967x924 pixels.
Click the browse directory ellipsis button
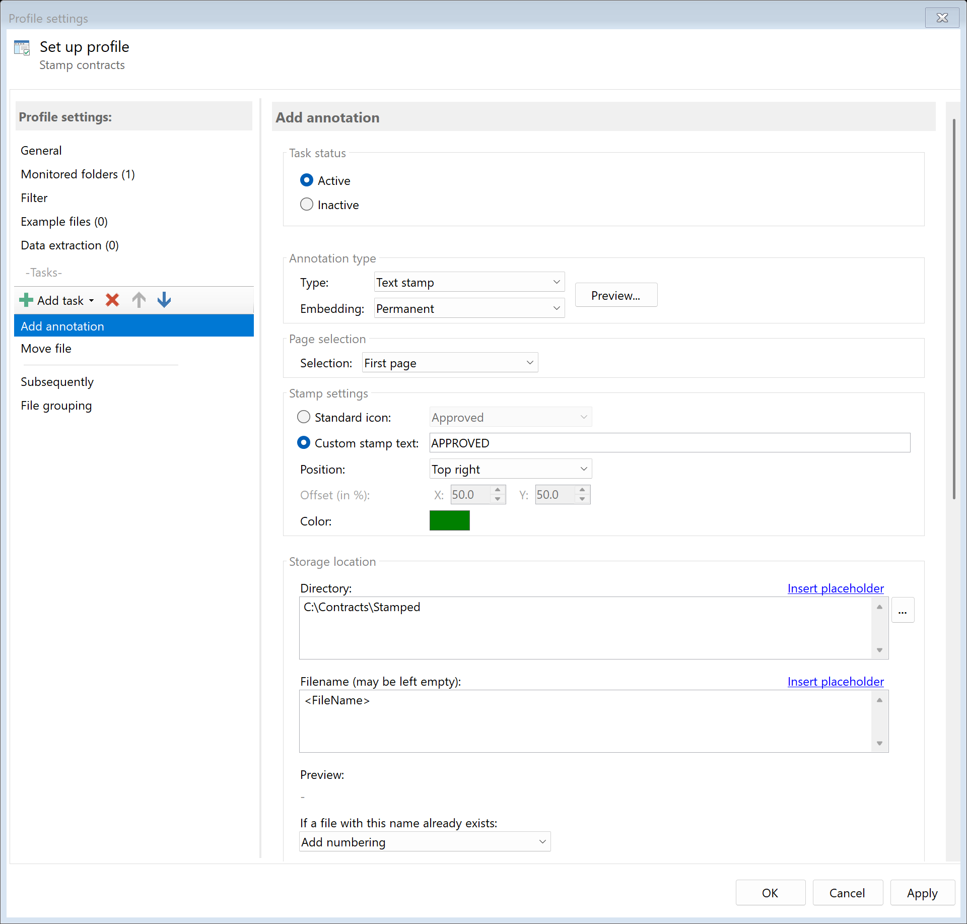(x=903, y=611)
